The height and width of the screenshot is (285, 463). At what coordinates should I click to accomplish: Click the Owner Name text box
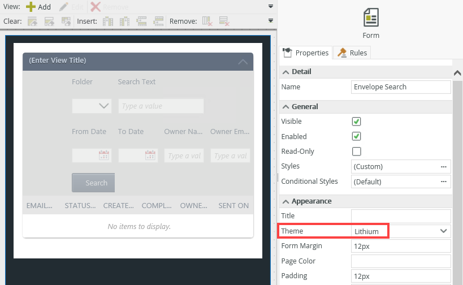point(184,156)
